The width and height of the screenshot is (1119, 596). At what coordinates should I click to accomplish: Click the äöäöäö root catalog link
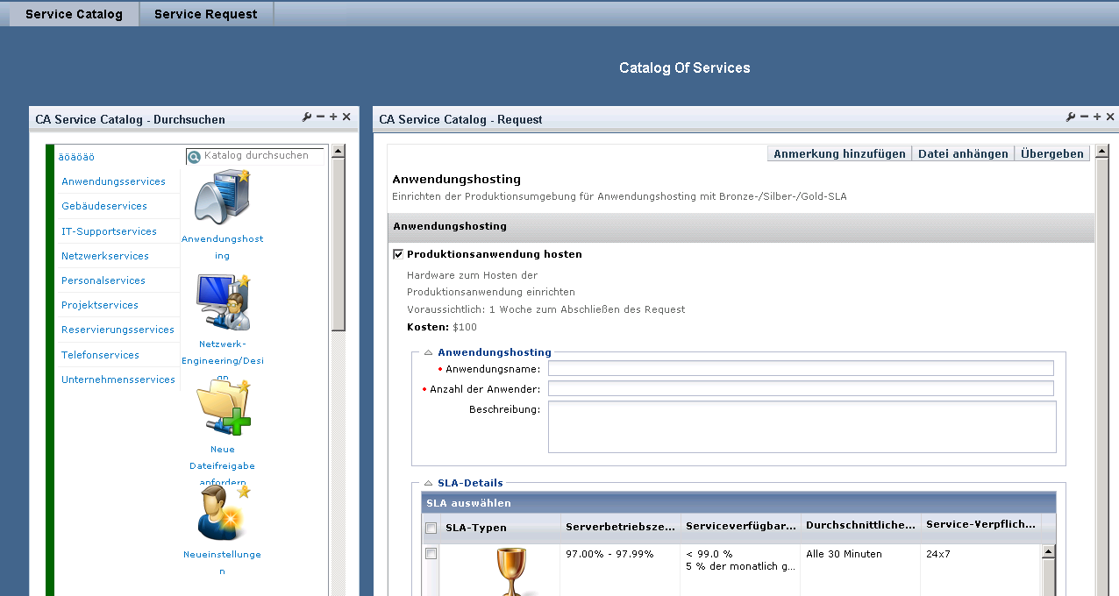coord(76,157)
